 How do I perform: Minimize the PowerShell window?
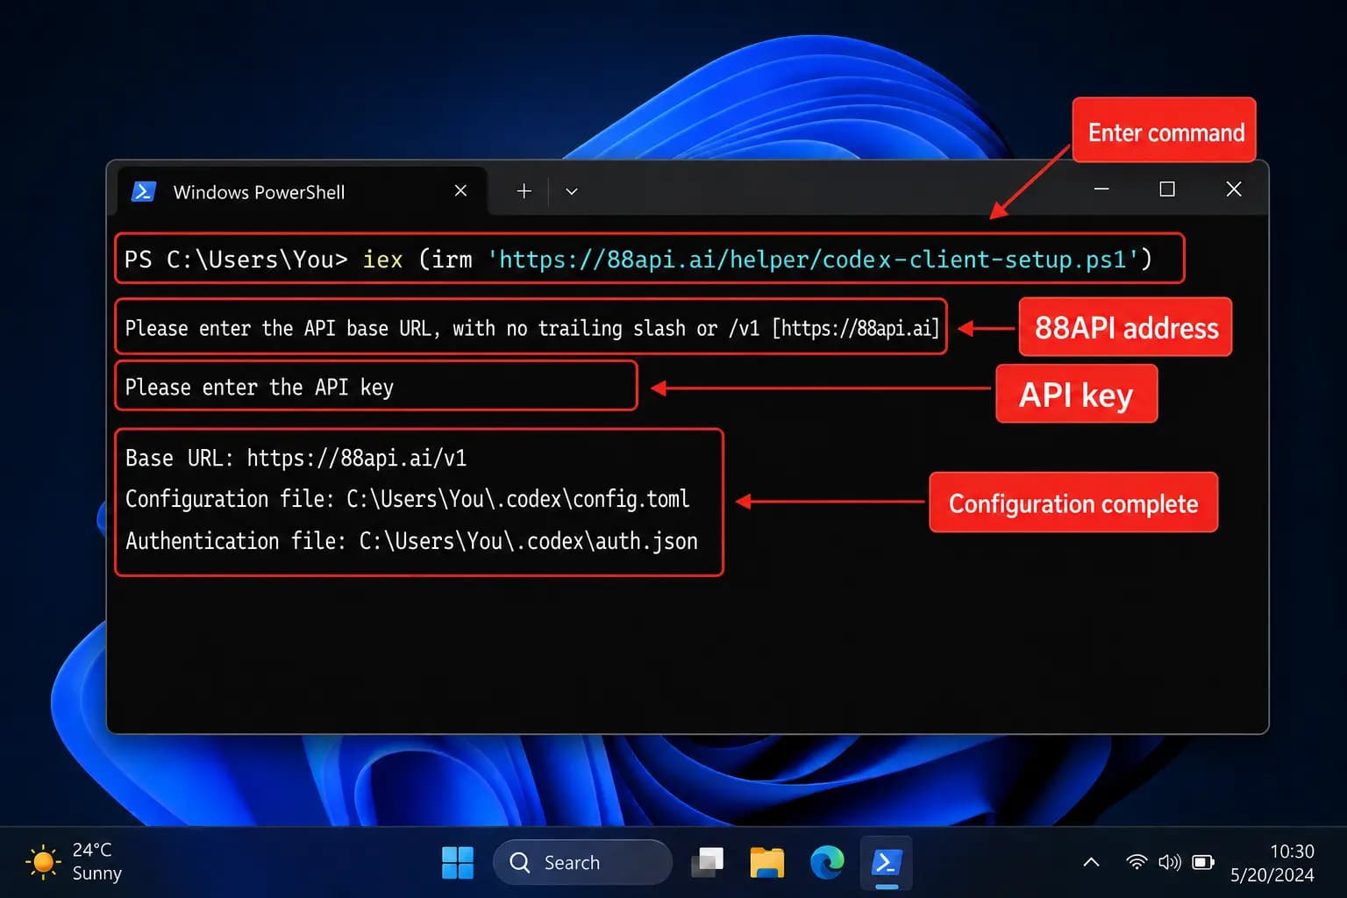pyautogui.click(x=1101, y=189)
